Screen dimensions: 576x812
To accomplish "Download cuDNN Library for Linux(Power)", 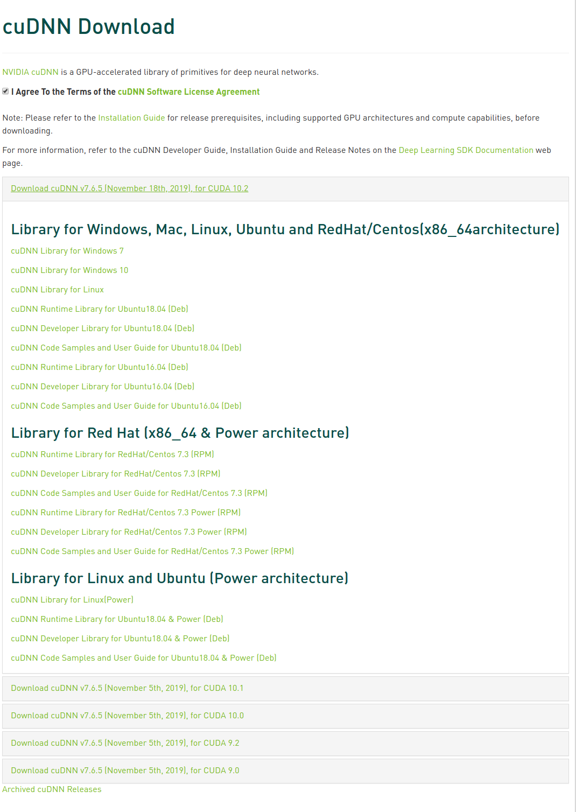I will (x=72, y=600).
